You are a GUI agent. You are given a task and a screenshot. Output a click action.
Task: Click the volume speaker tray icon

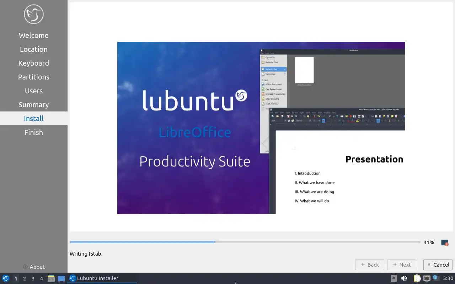coord(404,278)
